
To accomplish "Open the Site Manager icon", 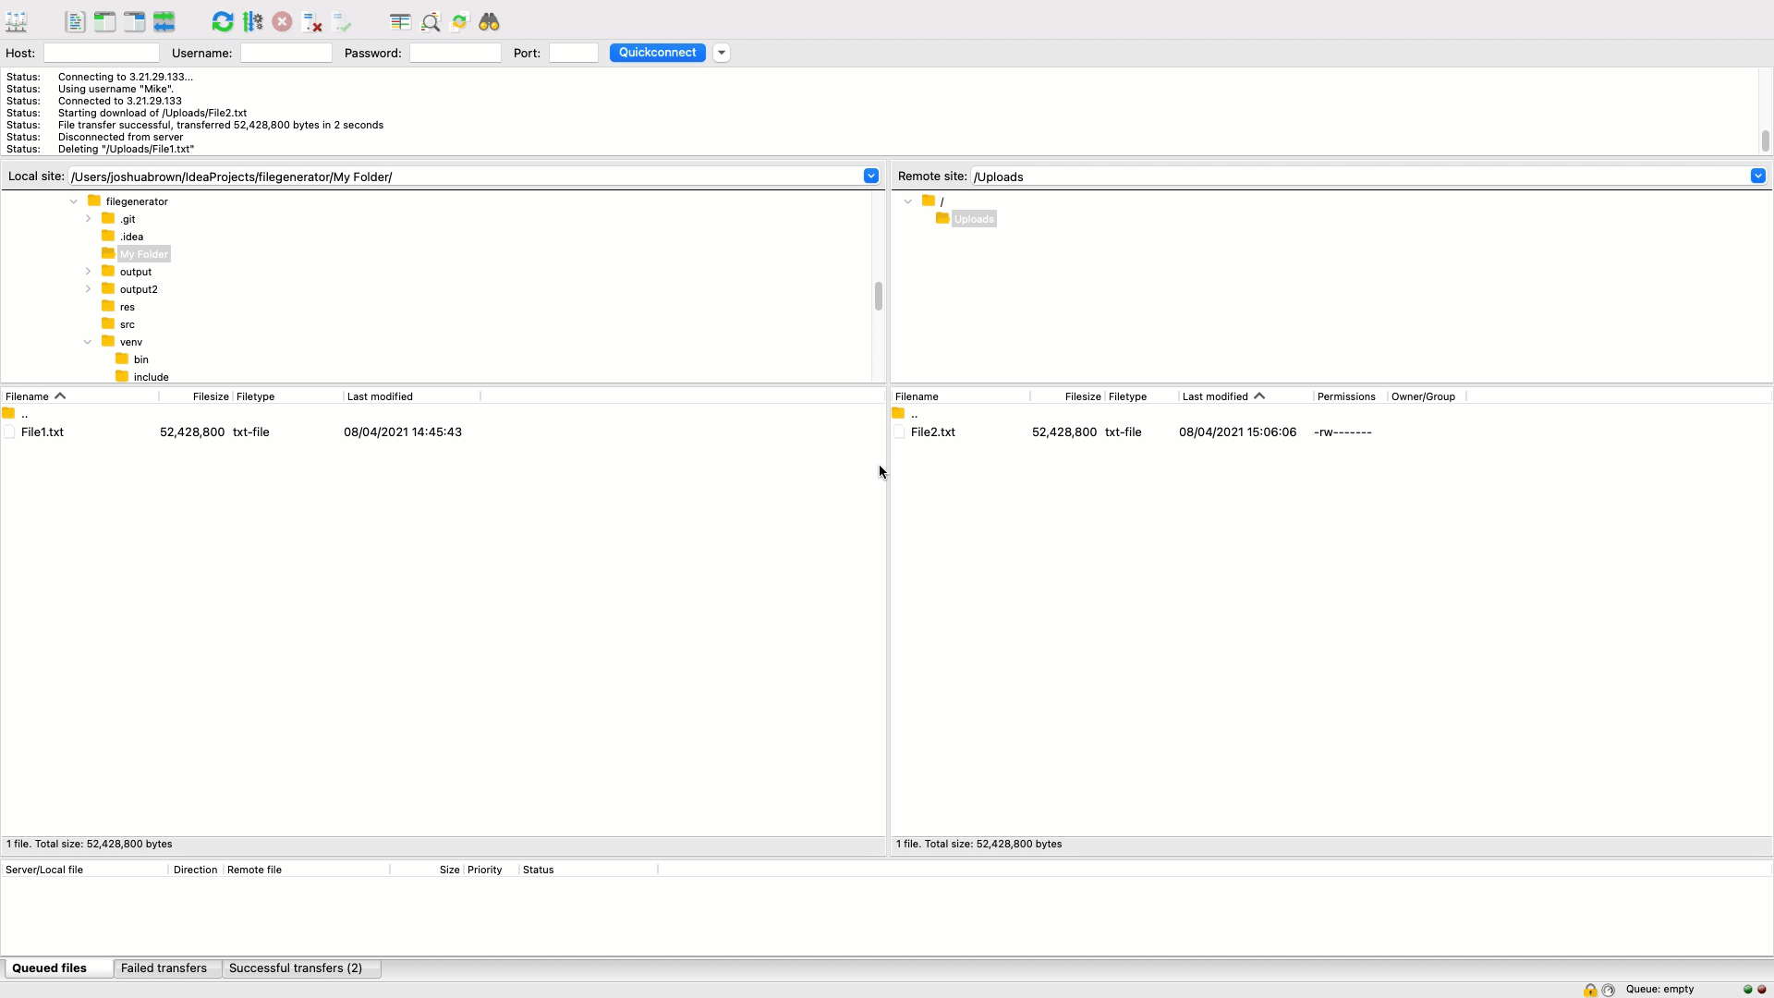I will (x=17, y=21).
